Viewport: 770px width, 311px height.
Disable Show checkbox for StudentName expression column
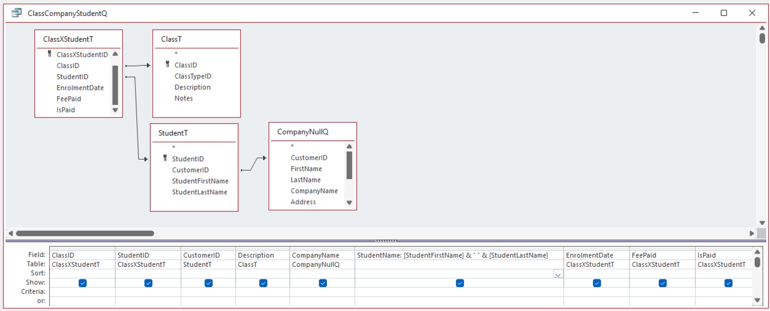pos(460,283)
